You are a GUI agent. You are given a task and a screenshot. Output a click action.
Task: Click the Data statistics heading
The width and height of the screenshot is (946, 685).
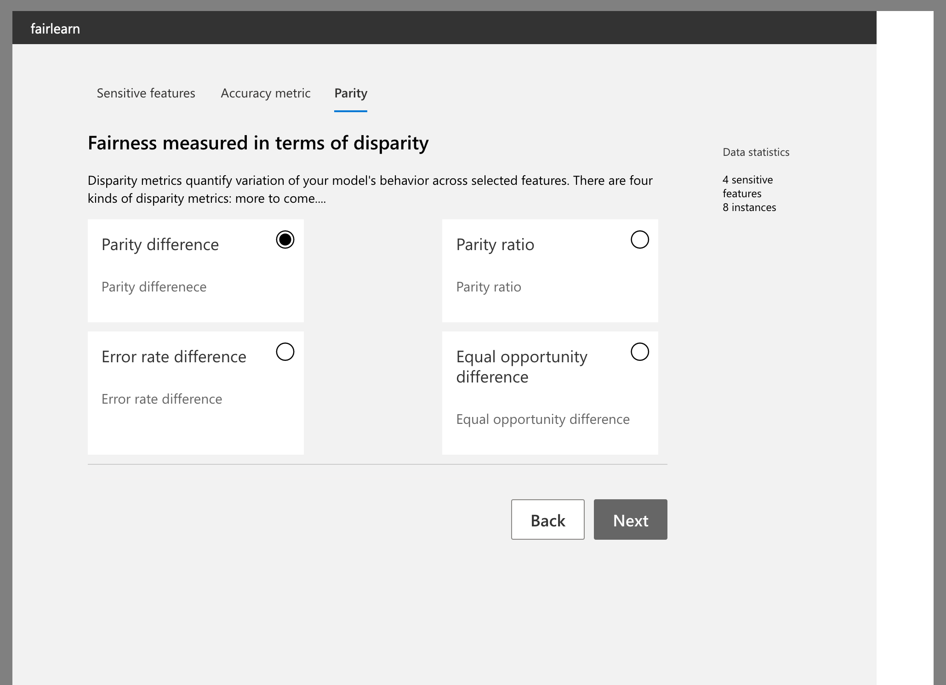pyautogui.click(x=756, y=152)
